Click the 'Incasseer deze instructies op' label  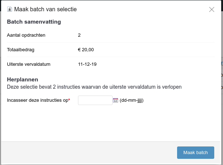pos(38,100)
